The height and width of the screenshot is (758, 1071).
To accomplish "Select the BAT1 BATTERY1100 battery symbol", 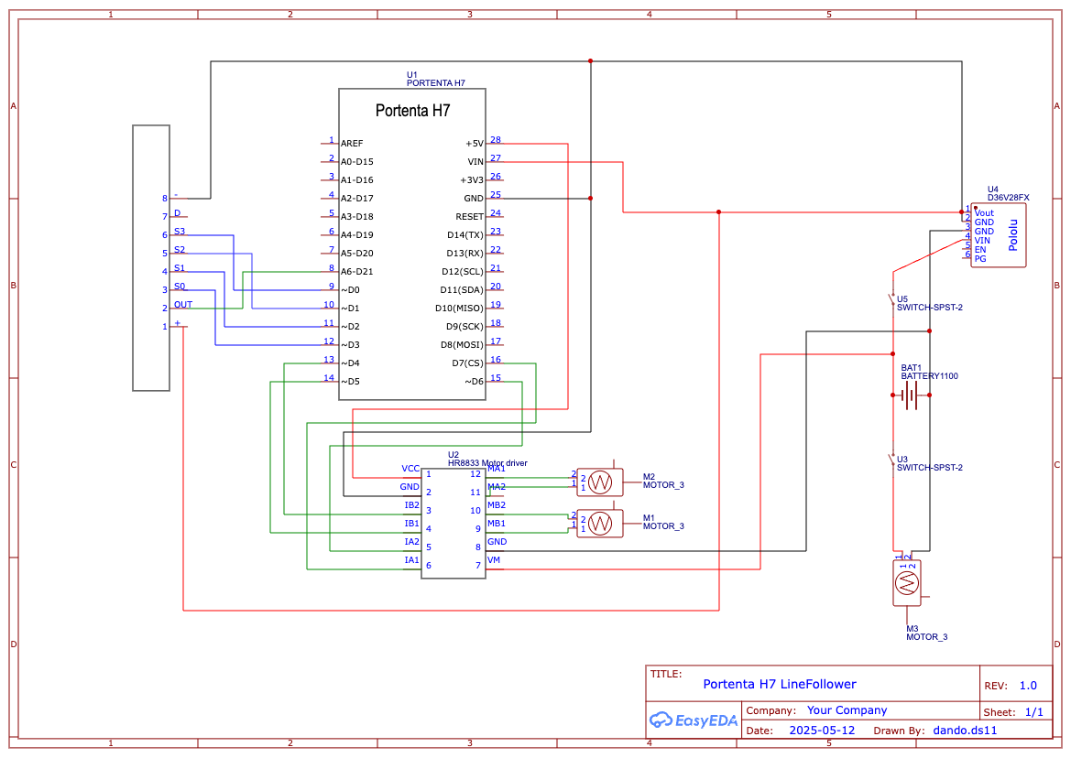I will click(x=912, y=394).
